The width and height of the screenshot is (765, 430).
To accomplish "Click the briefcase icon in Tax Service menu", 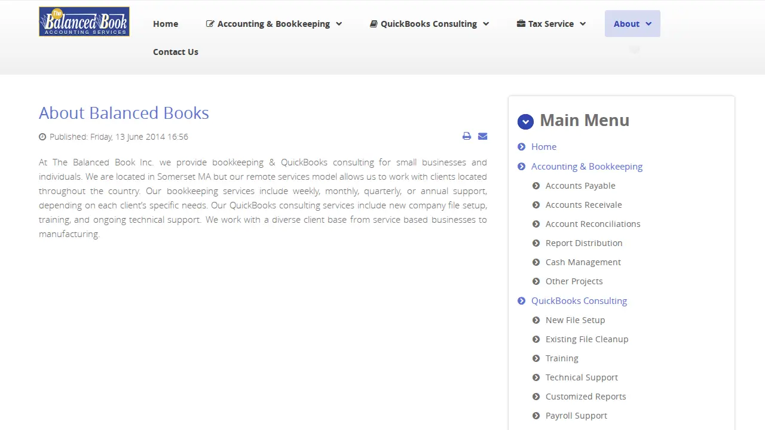I will point(521,24).
